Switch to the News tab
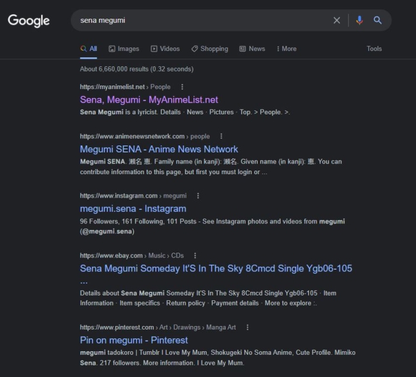The width and height of the screenshot is (416, 377). (x=253, y=49)
